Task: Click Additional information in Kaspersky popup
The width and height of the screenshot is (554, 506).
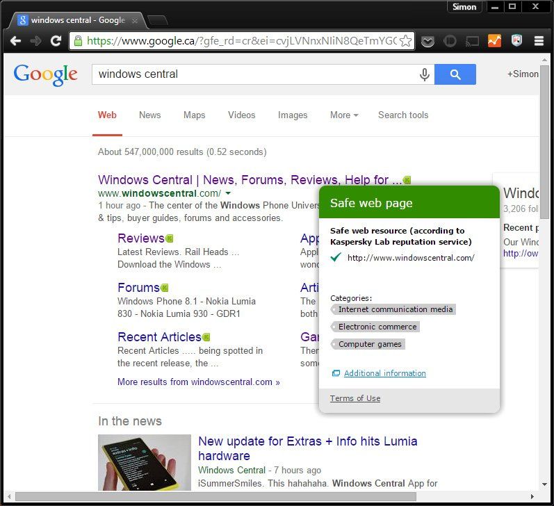Action: click(x=385, y=373)
